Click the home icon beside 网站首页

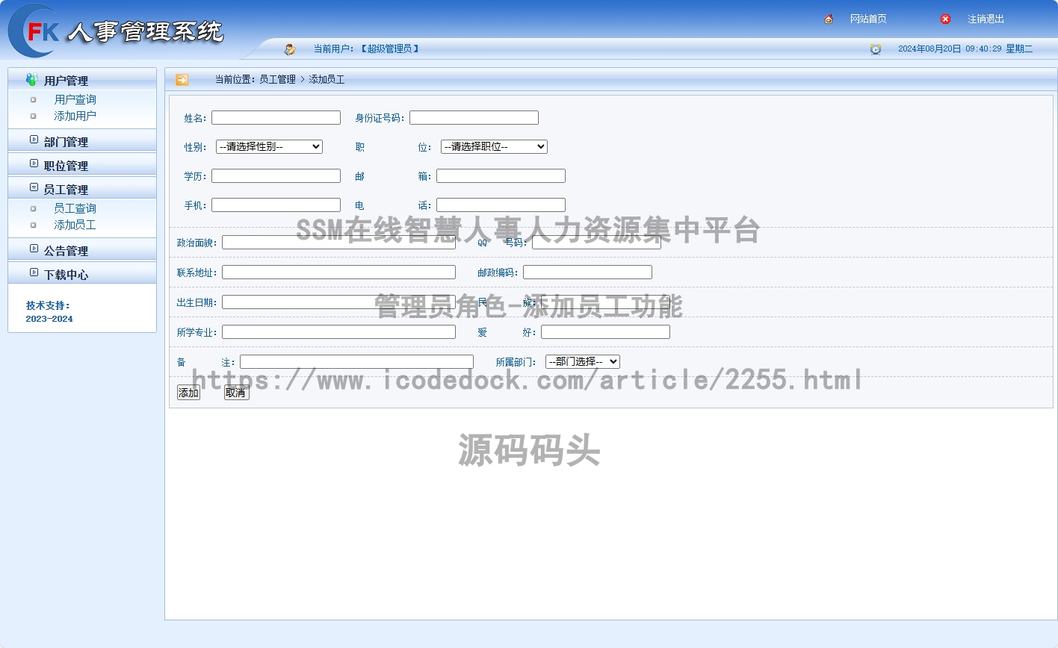coord(829,19)
